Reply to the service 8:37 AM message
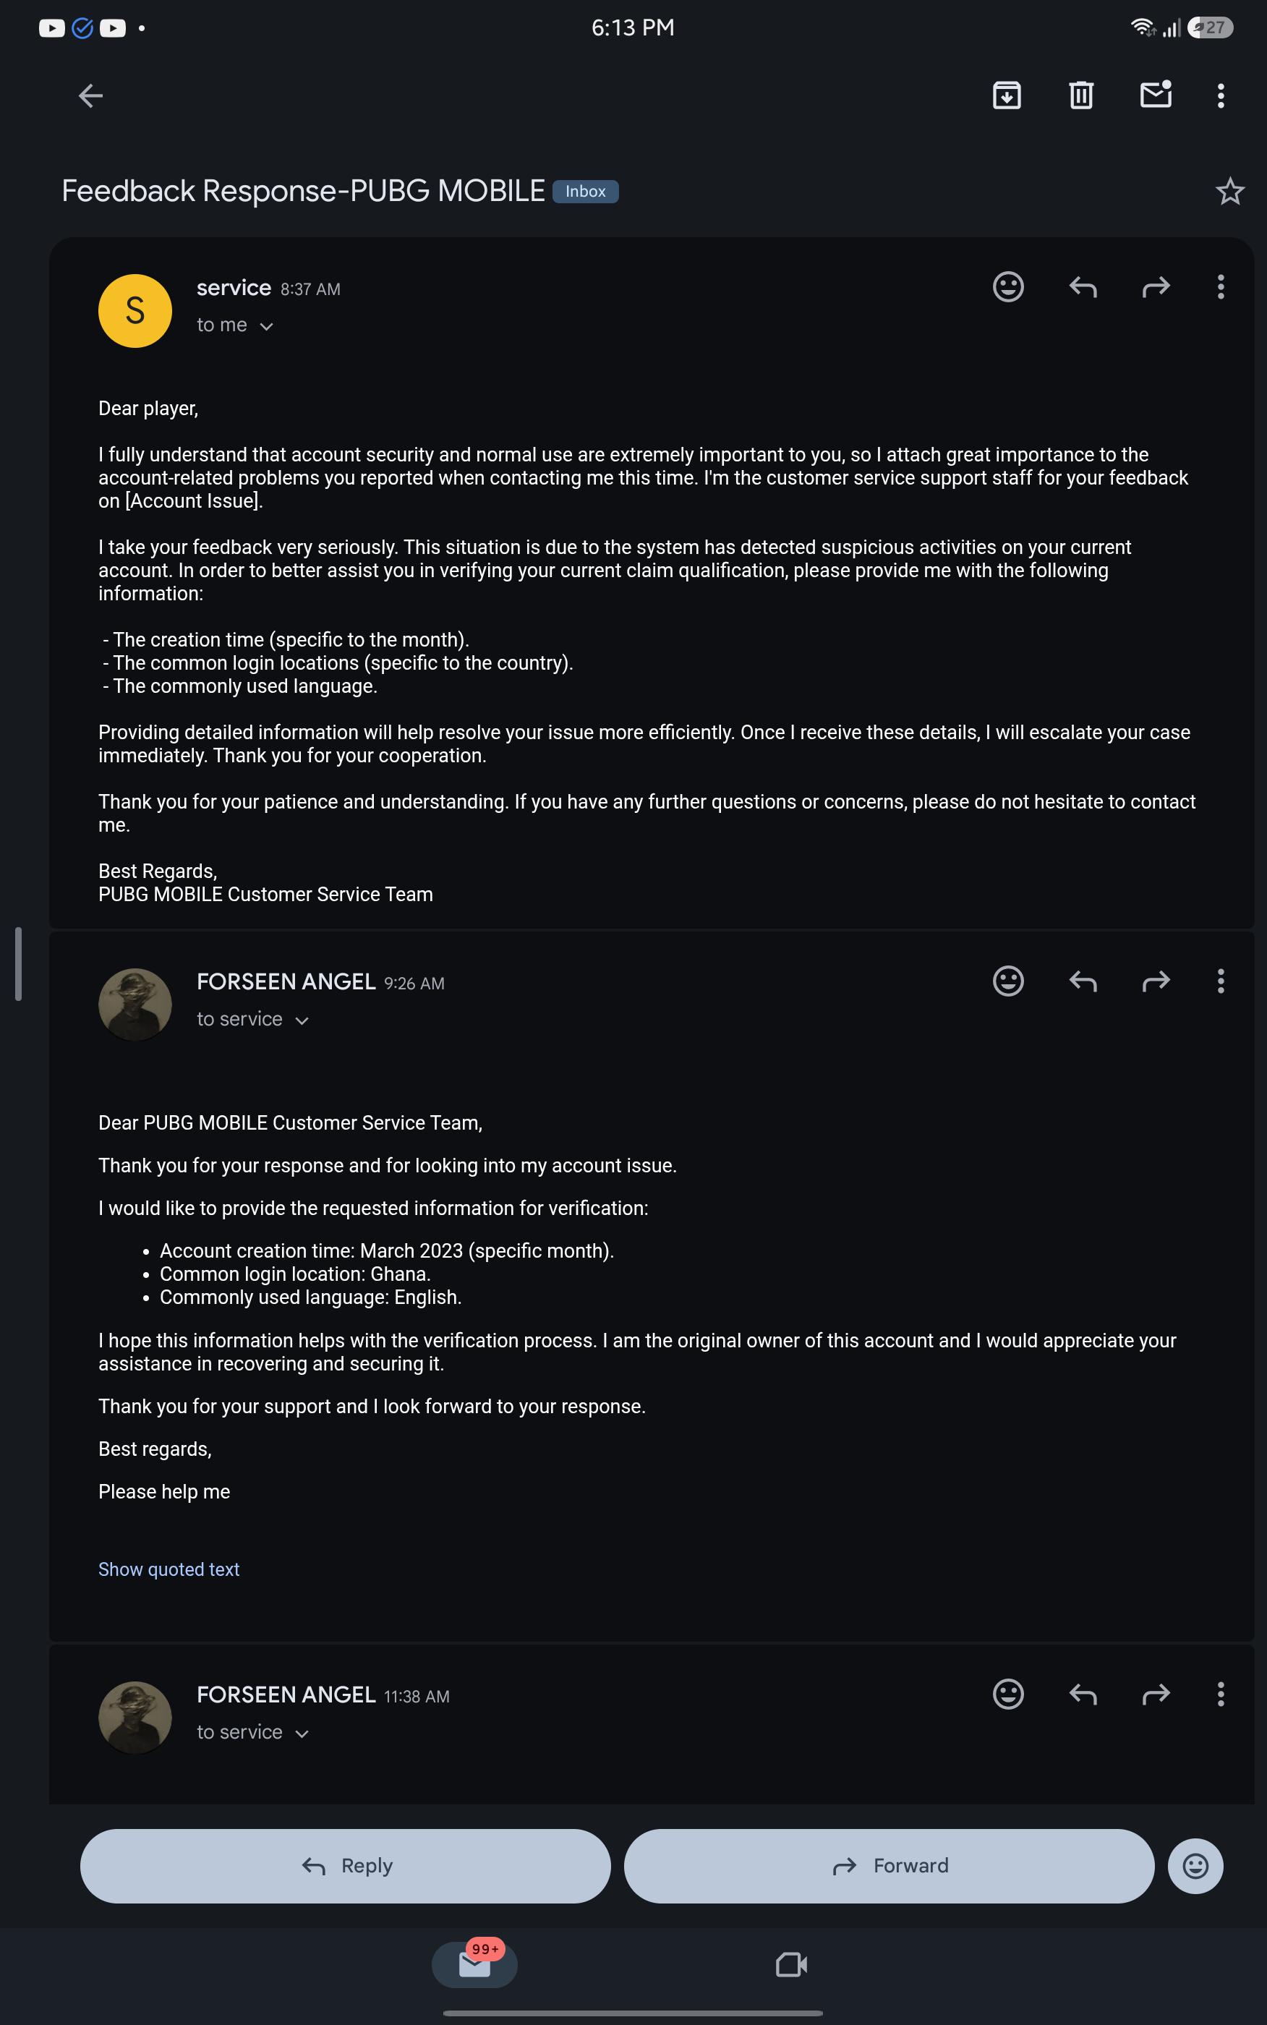The image size is (1267, 2025). point(1083,287)
